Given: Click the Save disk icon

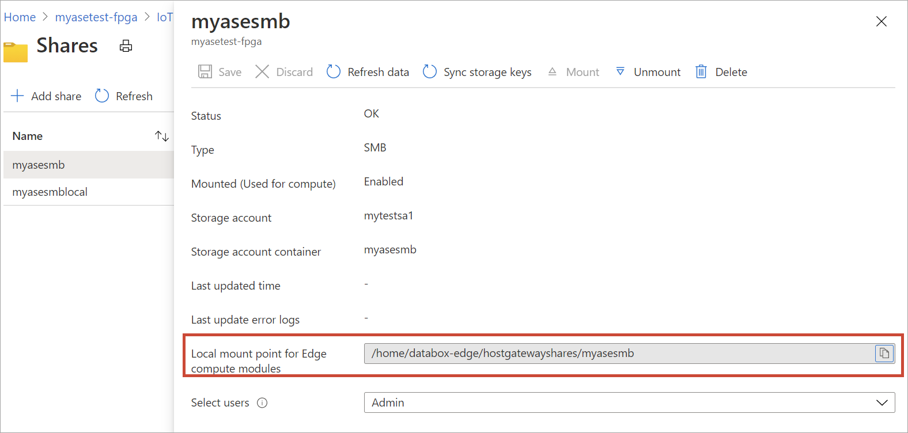Looking at the screenshot, I should (x=205, y=71).
